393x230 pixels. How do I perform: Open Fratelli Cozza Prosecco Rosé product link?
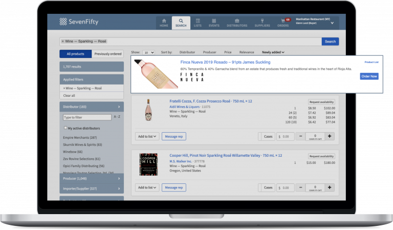click(211, 101)
